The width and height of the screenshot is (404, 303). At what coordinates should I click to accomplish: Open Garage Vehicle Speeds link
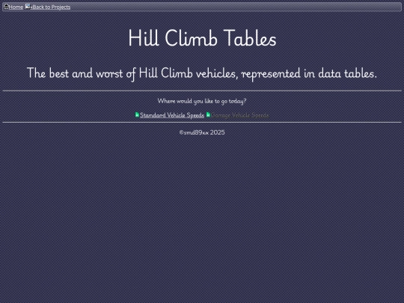click(240, 115)
